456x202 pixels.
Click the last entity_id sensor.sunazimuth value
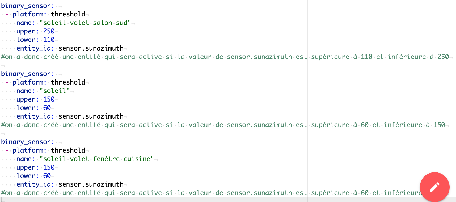coord(91,184)
